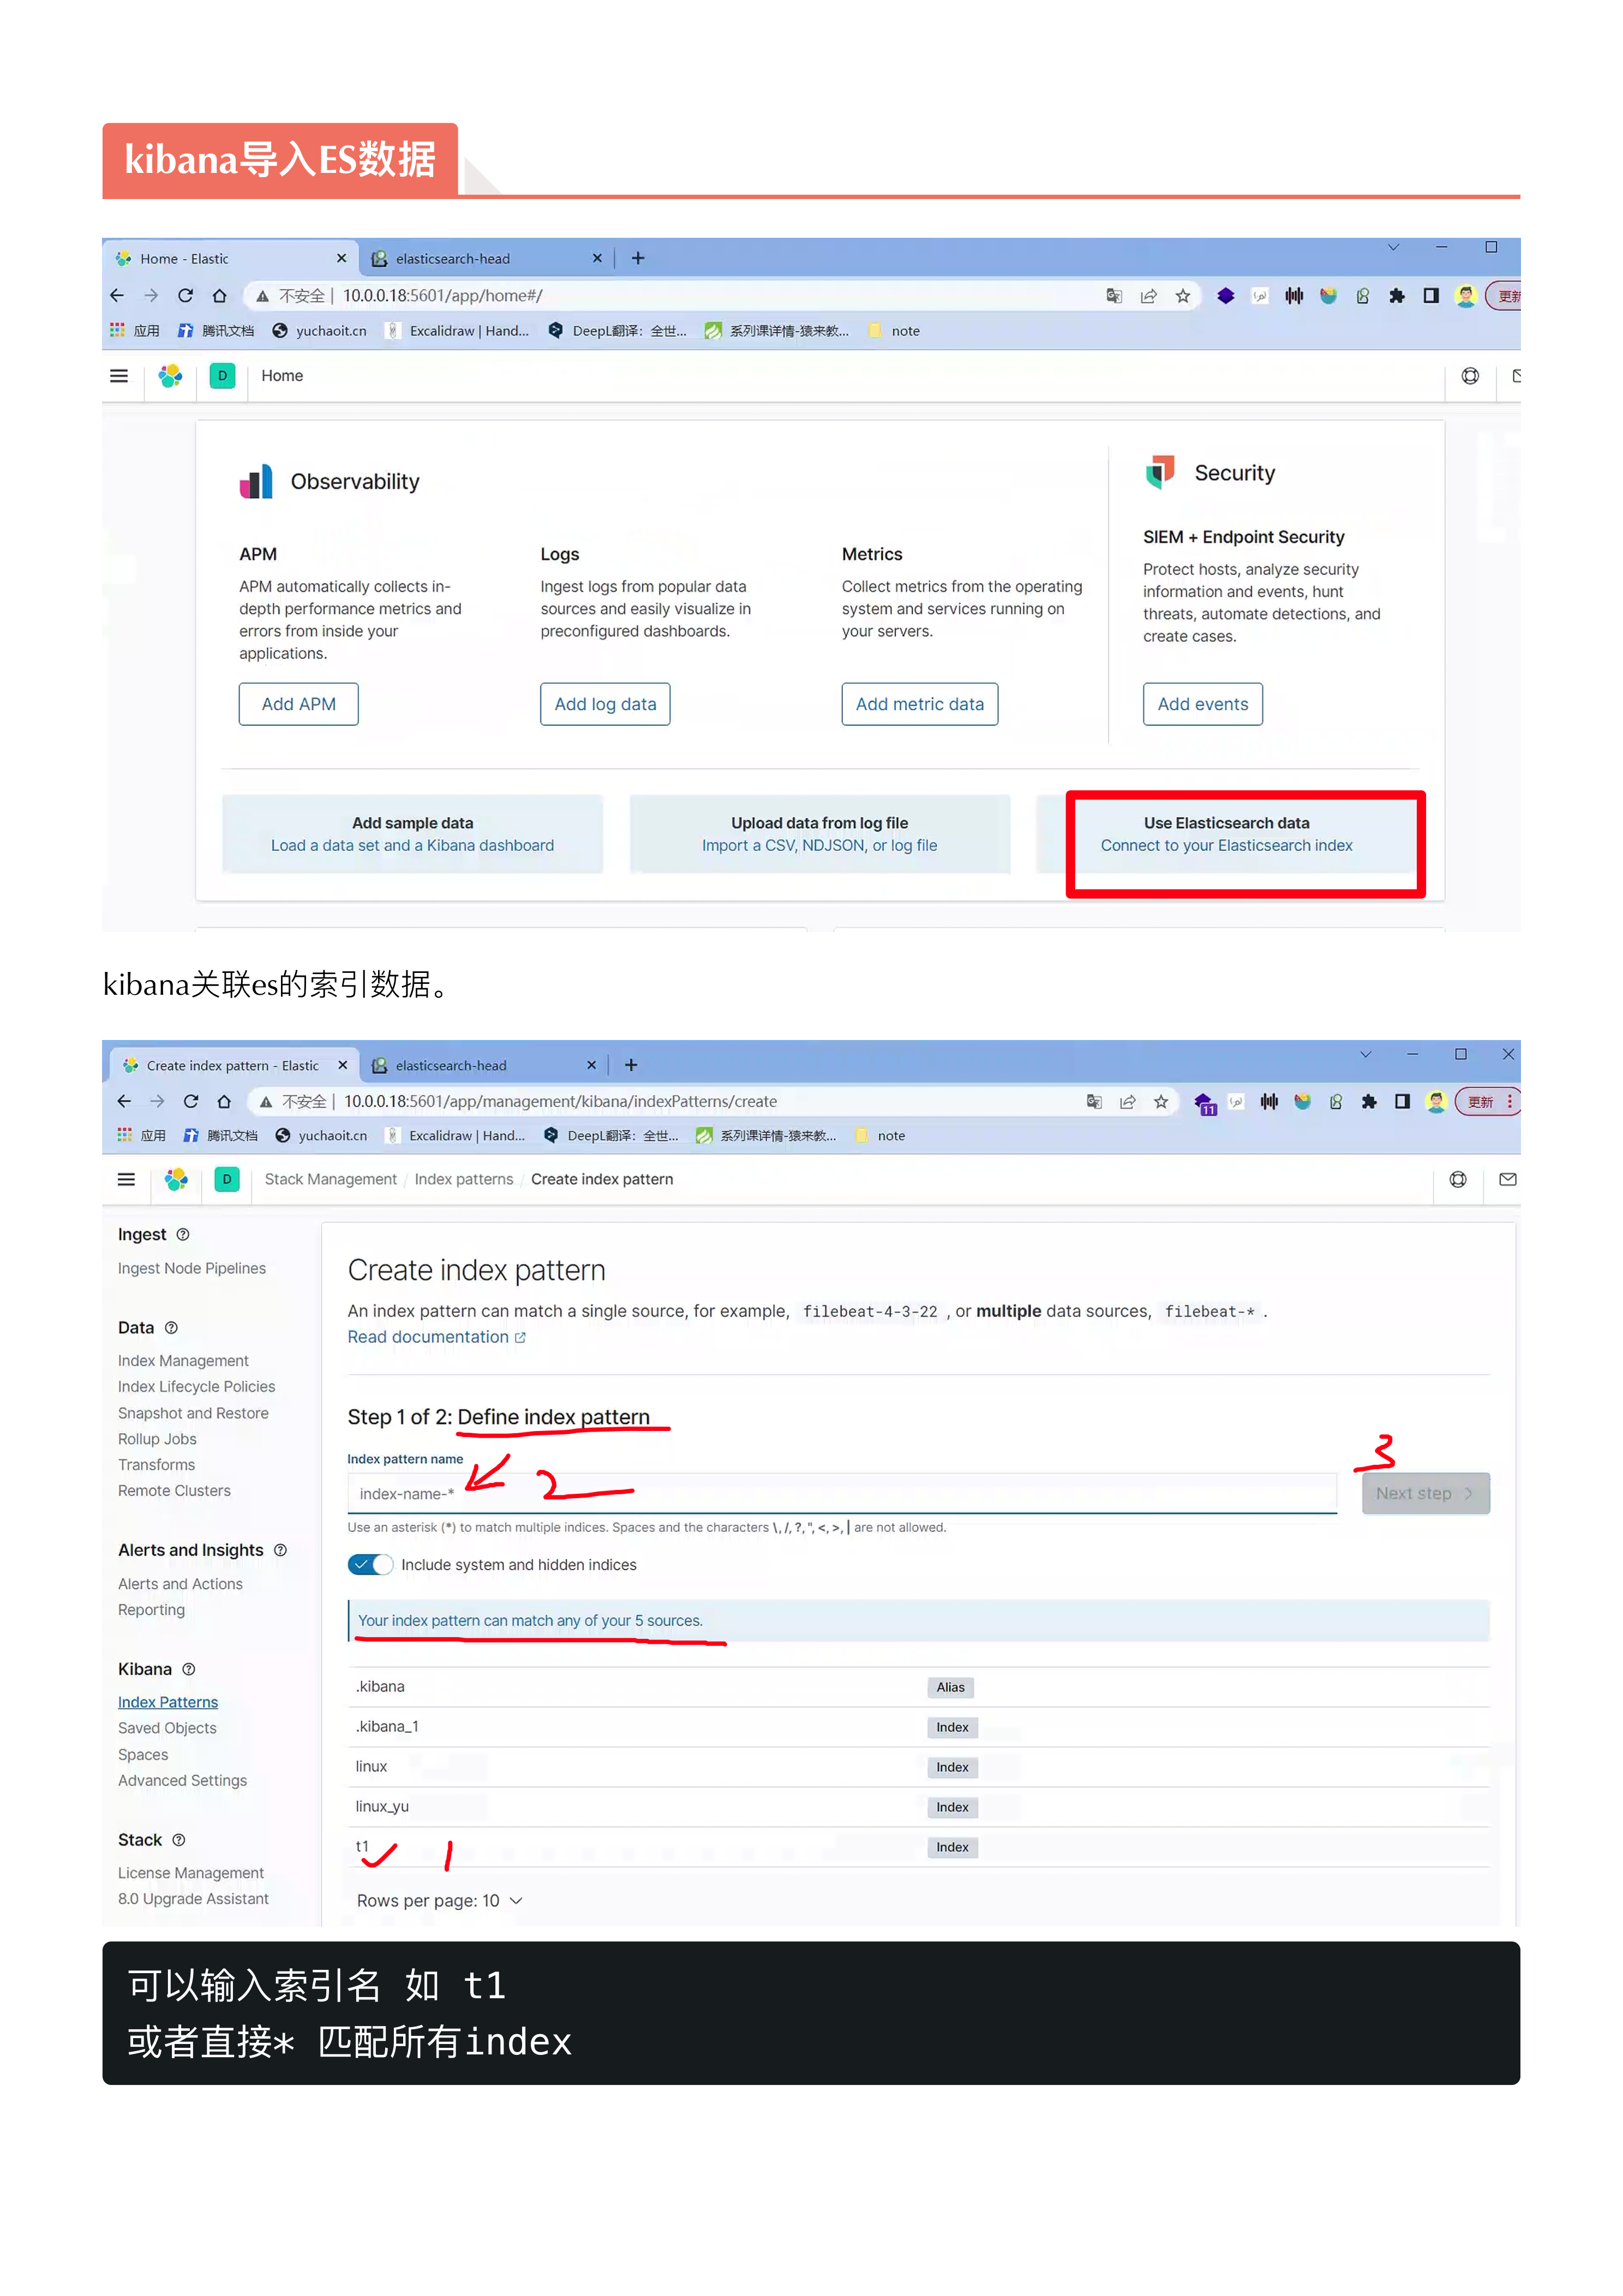Click the browser reload icon

[190, 1101]
